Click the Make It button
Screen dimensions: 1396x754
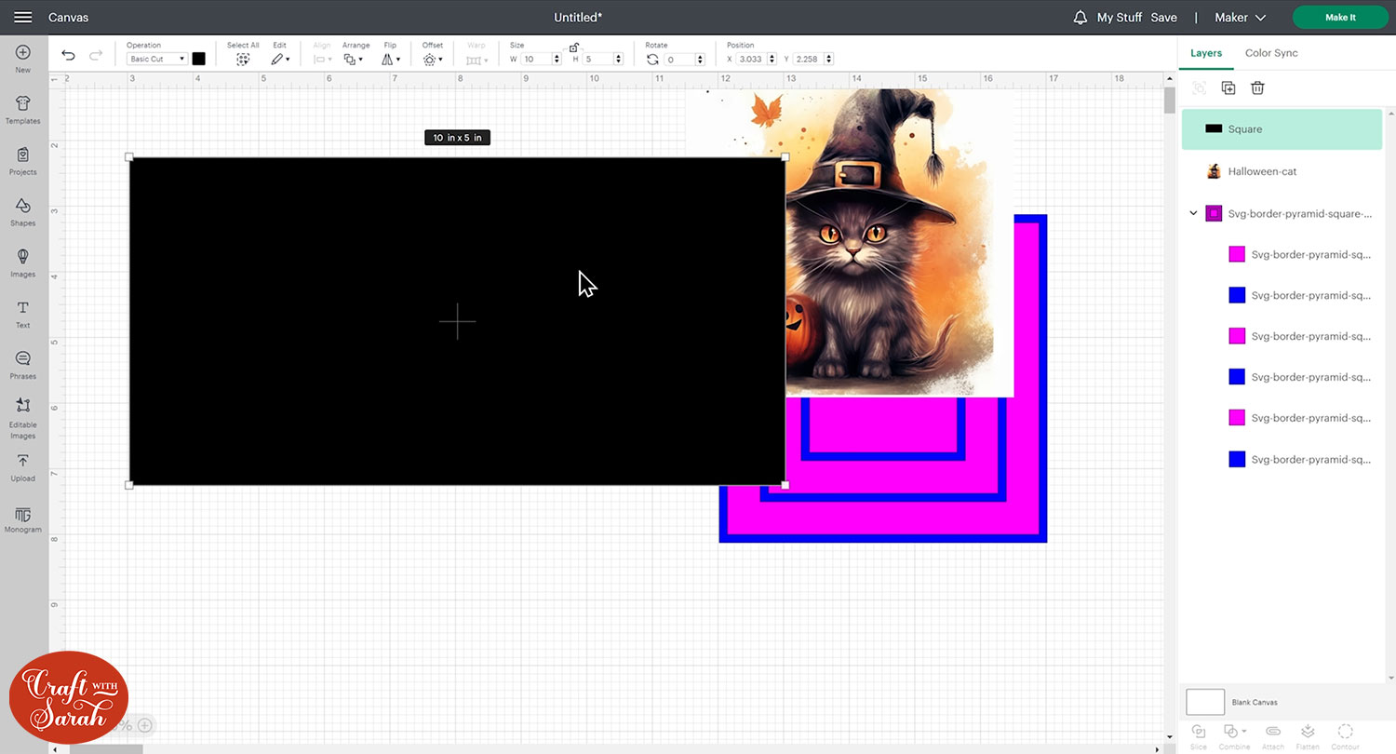(x=1340, y=18)
